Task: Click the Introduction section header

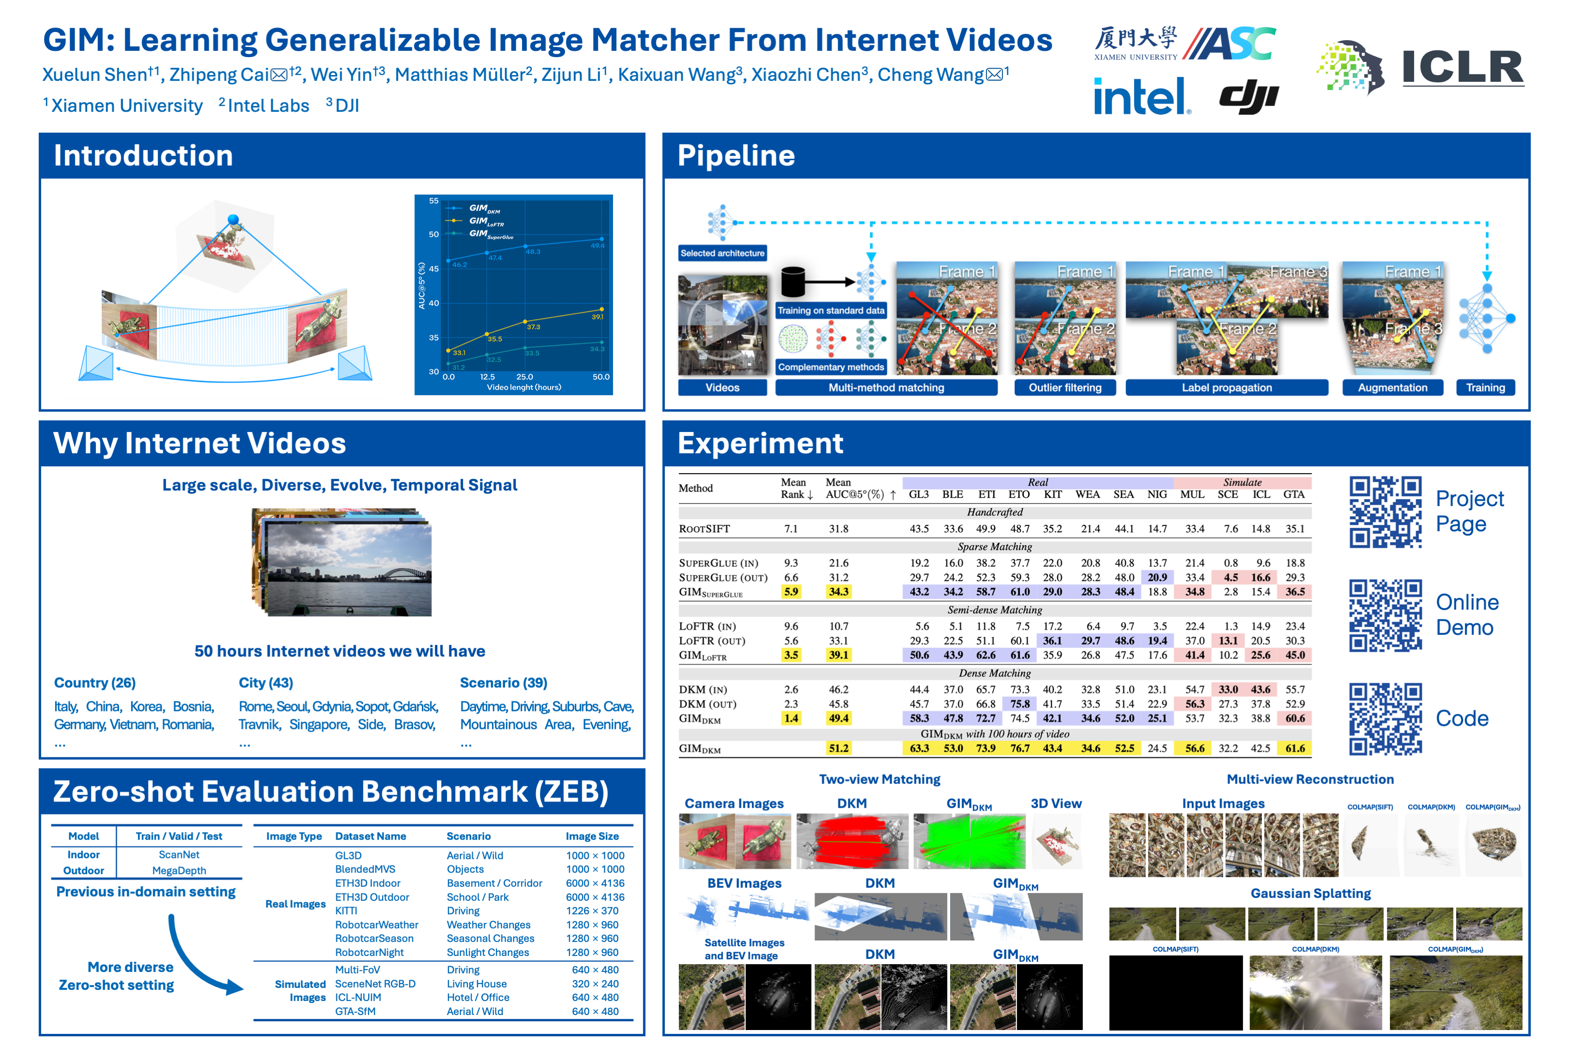Action: (x=143, y=155)
